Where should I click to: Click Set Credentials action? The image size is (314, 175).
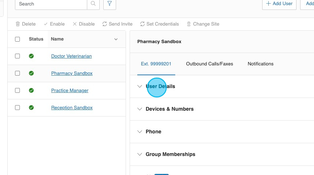pyautogui.click(x=159, y=24)
